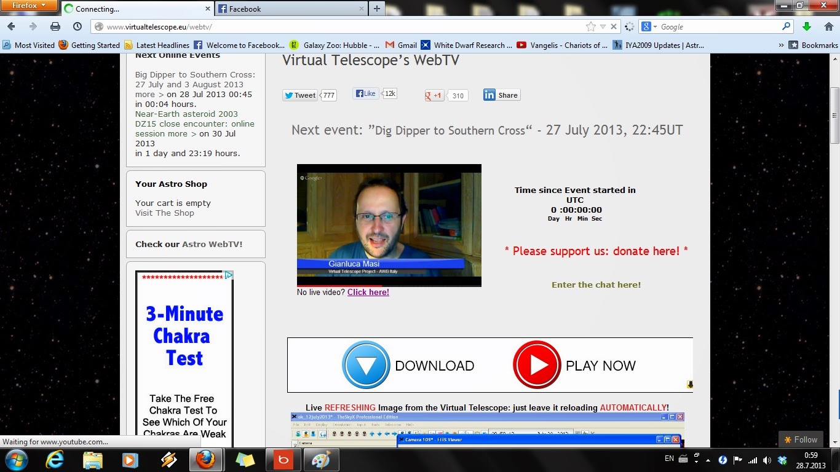This screenshot has height=472, width=840.
Task: Open a new tab with plus button
Action: click(377, 9)
